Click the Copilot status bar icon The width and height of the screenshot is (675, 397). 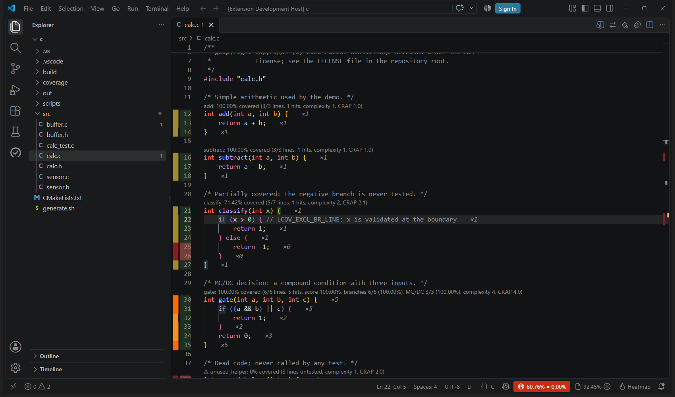click(x=505, y=386)
